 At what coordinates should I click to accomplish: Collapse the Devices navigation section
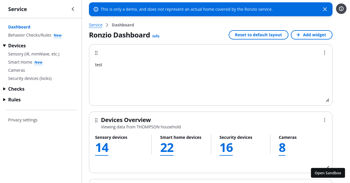pos(4,46)
